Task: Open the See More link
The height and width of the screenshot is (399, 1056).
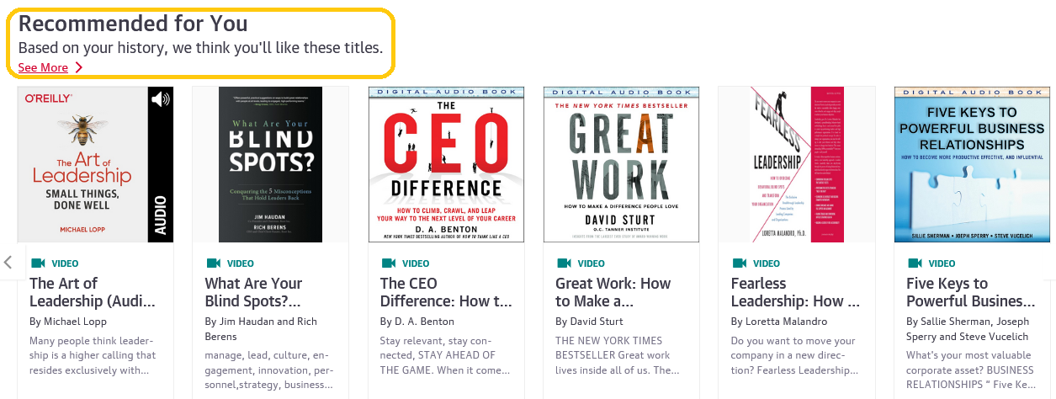Action: (43, 67)
